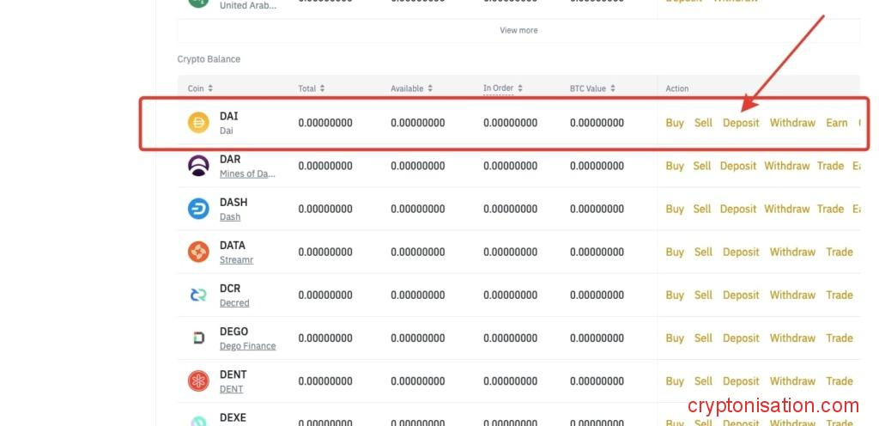This screenshot has height=426, width=879.
Task: Sort by In Order column
Action: click(x=502, y=88)
